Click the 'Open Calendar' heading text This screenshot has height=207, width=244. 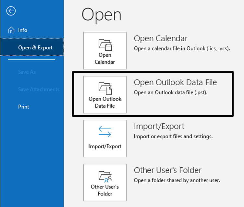tap(161, 38)
